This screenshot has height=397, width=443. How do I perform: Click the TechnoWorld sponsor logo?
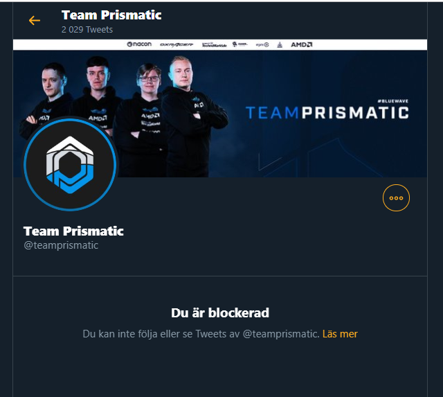214,44
